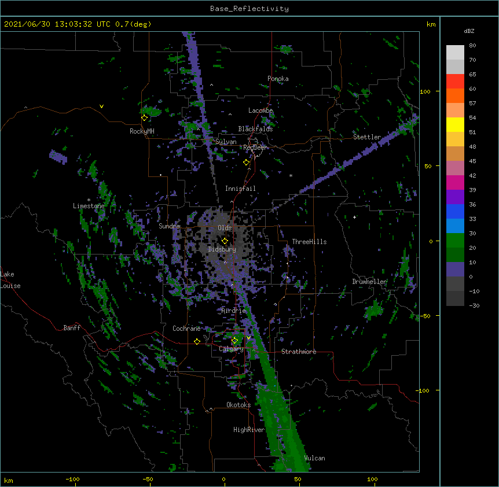499x487 pixels.
Task: Click the 80 value in the dBZ legend
Action: click(x=472, y=46)
